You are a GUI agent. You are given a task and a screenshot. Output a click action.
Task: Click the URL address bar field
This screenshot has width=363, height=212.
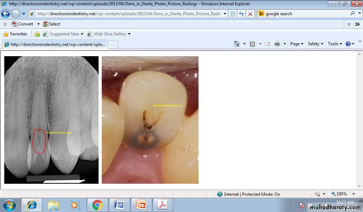[129, 14]
